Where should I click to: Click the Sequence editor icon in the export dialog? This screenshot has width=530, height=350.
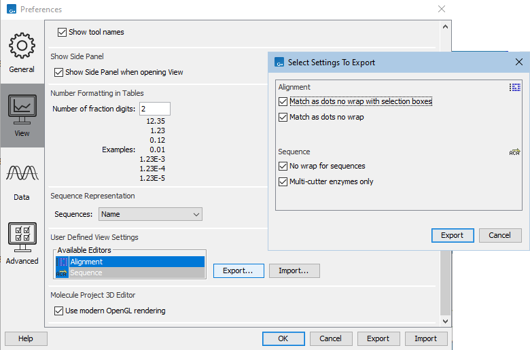(514, 152)
